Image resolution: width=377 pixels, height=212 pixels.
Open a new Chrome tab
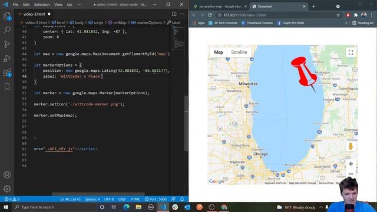(313, 6)
